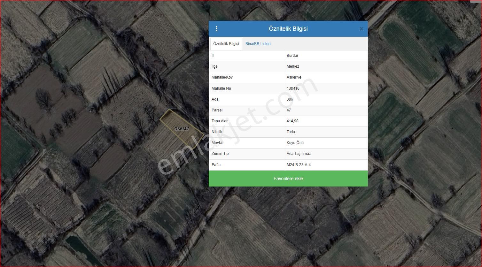Viewport: 482px width, 267px height.
Task: Click the Pafta field label
Action: (216, 165)
